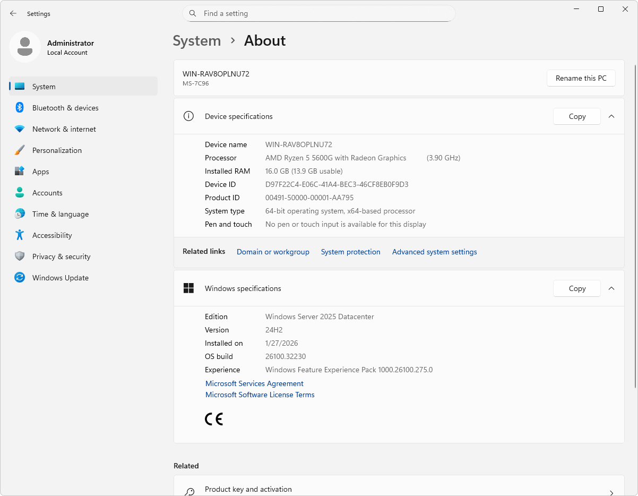
Task: Open the Accessibility figure icon
Action: point(20,235)
